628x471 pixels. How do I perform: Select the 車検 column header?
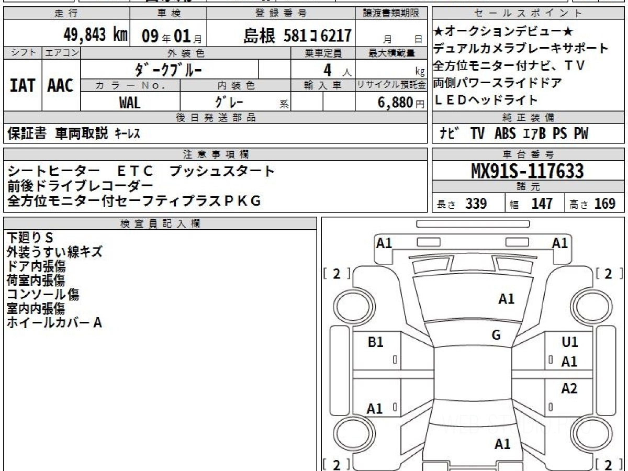pos(168,14)
